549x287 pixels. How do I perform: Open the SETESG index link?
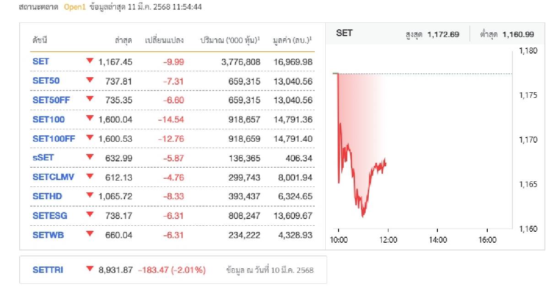(x=50, y=216)
